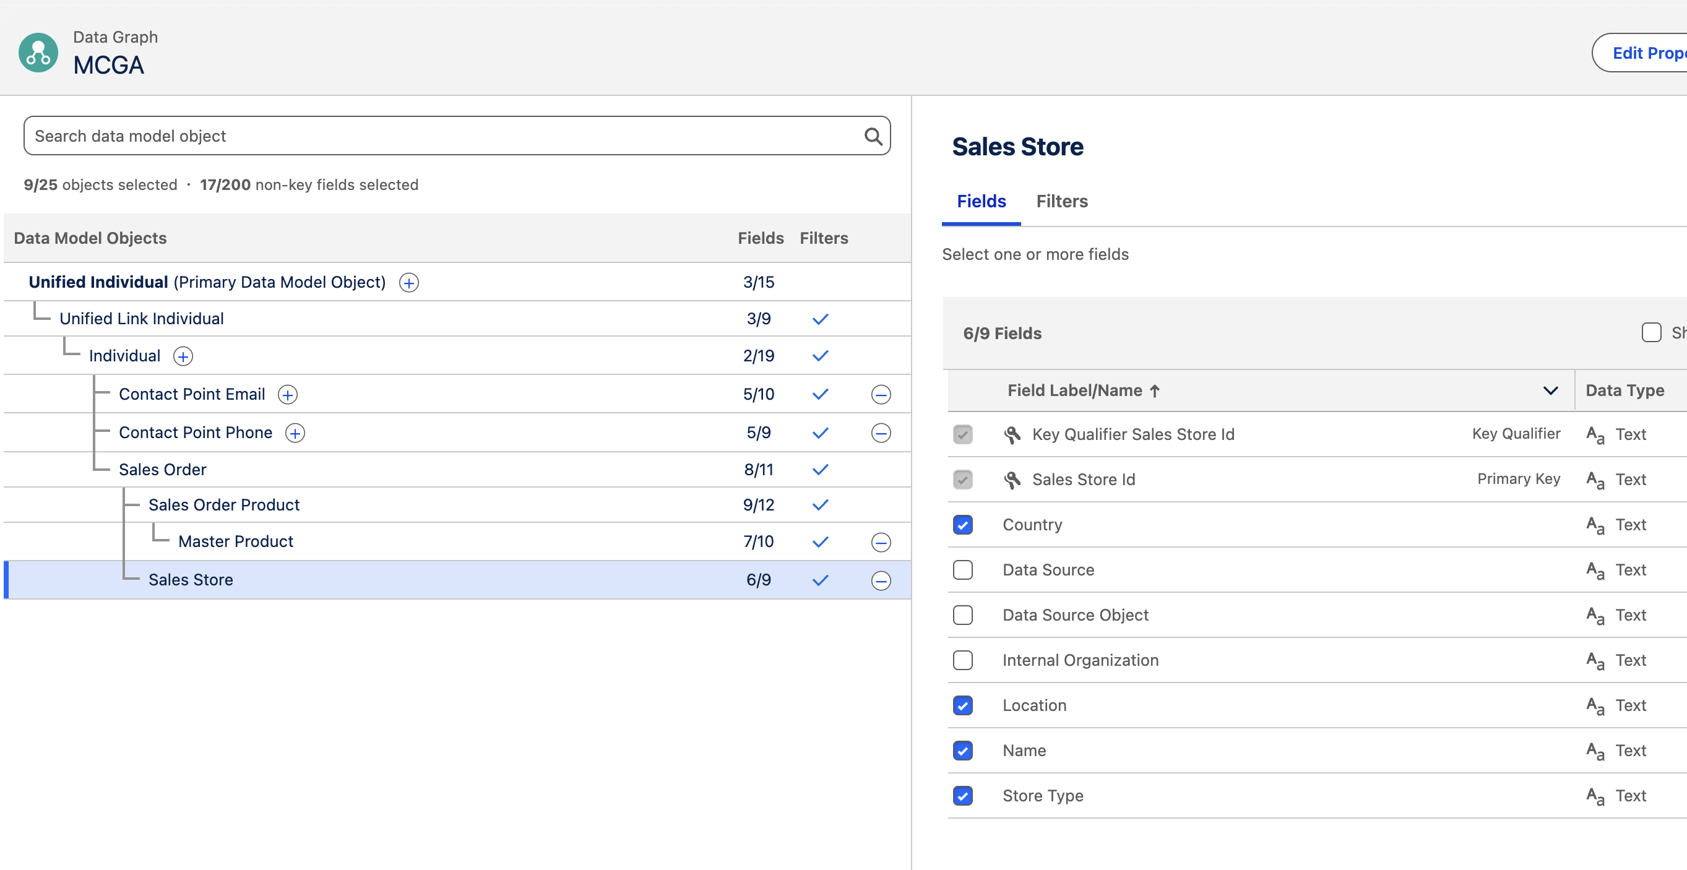Remove Contact Point Email via minus icon

(881, 394)
